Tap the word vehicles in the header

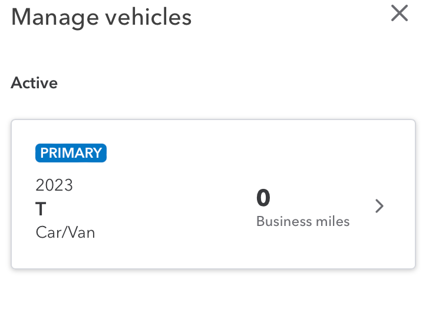pos(148,16)
